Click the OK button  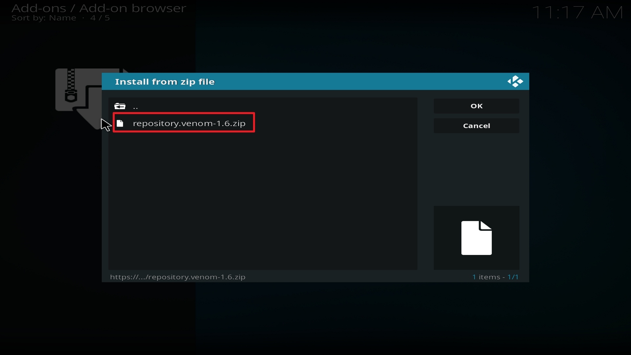pyautogui.click(x=477, y=106)
